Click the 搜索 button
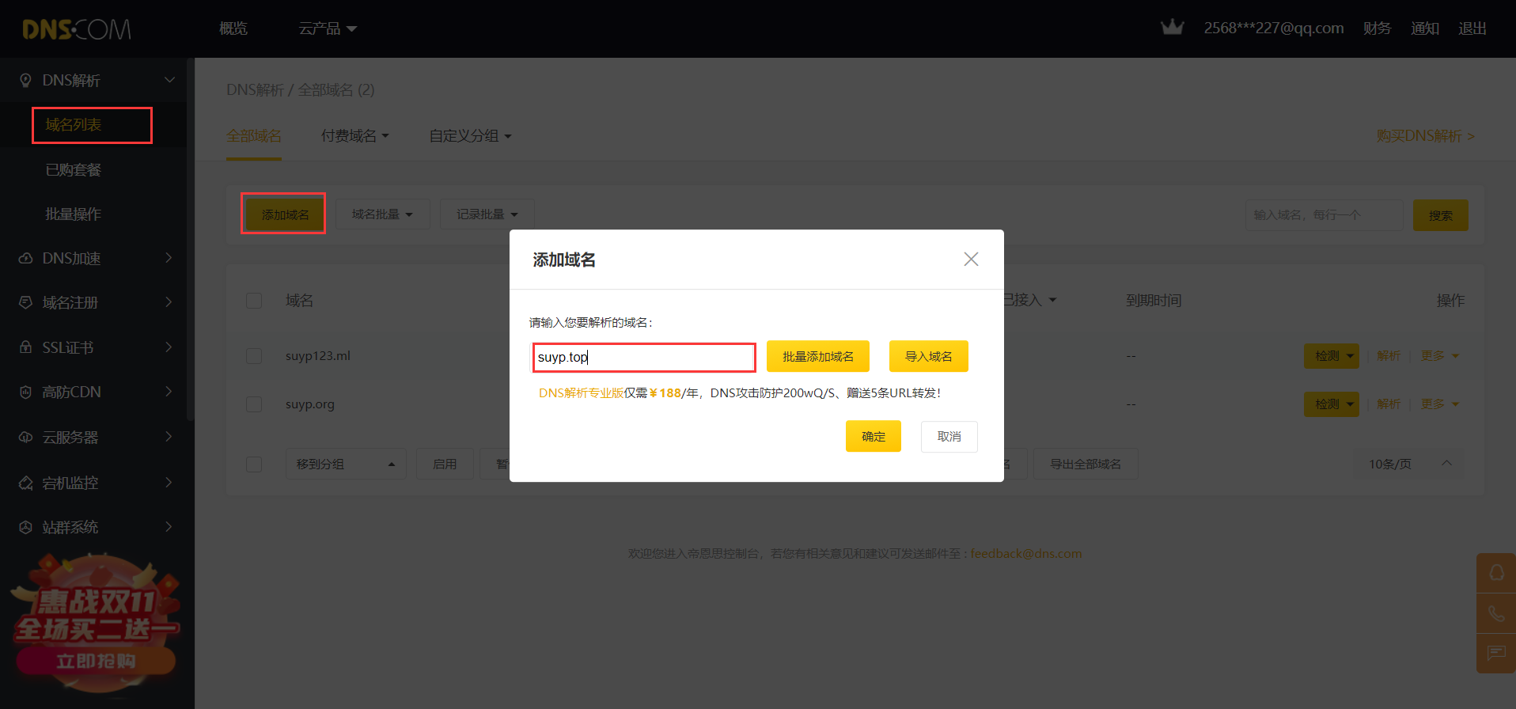Image resolution: width=1516 pixels, height=709 pixels. coord(1441,215)
